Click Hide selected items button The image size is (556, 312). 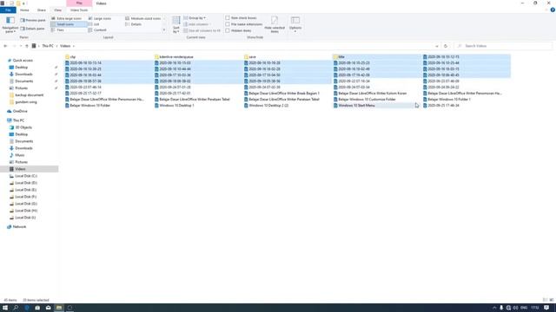(275, 25)
